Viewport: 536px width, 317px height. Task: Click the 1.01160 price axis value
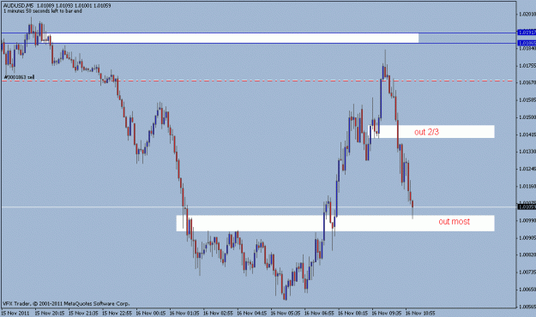point(527,186)
